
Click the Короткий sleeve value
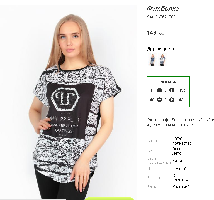[181, 187]
